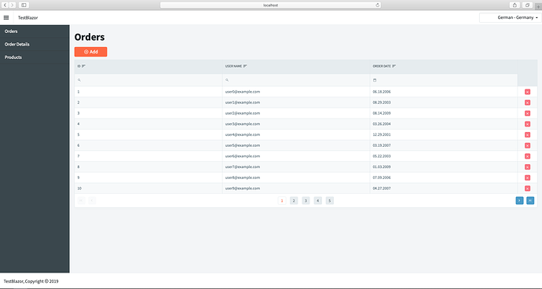
Task: Open calendar icon in Order Date filter
Action: pos(375,80)
